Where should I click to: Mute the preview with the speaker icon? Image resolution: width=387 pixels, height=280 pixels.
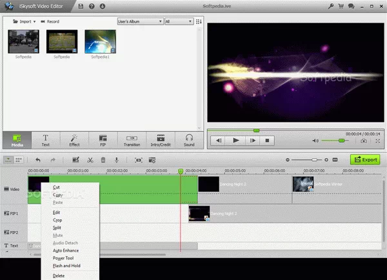[315, 140]
